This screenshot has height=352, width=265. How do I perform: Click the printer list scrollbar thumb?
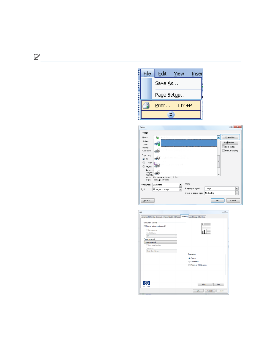click(x=219, y=161)
